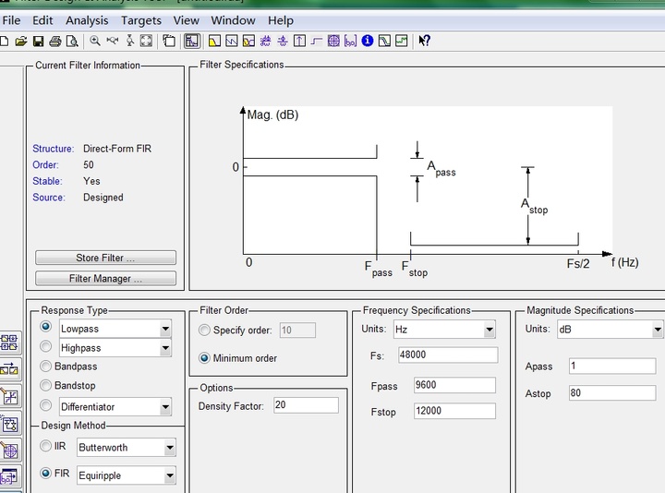Open the Equiripple FIR method dropdown

tap(170, 475)
